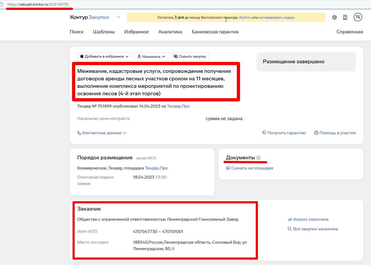Open the Шаблоны tab
The image size is (371, 265).
(x=104, y=32)
